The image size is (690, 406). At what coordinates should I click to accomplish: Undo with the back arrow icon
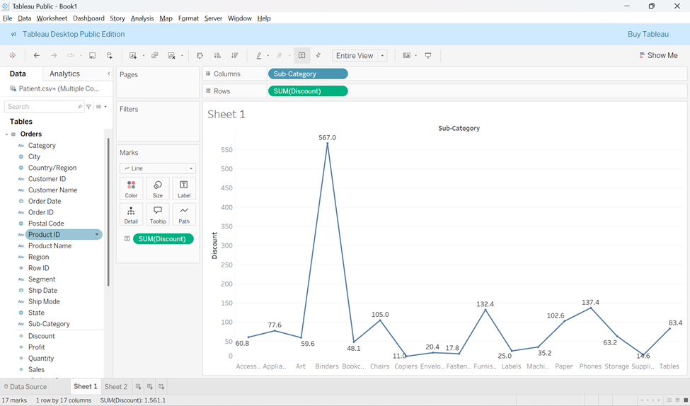point(37,55)
